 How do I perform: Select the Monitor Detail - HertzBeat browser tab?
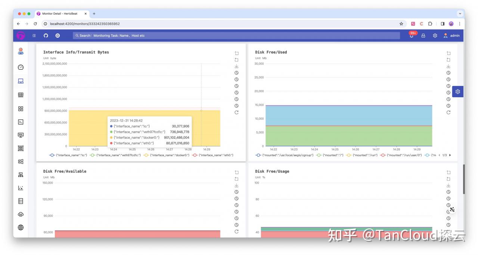tap(62, 14)
